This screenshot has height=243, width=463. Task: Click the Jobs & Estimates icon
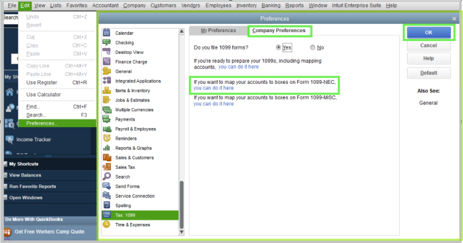107,100
